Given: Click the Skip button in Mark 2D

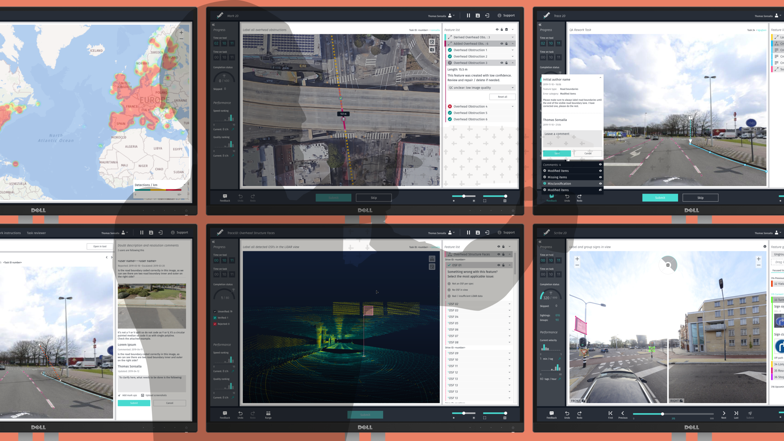Looking at the screenshot, I should pyautogui.click(x=373, y=198).
